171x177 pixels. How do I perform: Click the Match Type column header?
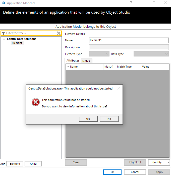coord(128,67)
